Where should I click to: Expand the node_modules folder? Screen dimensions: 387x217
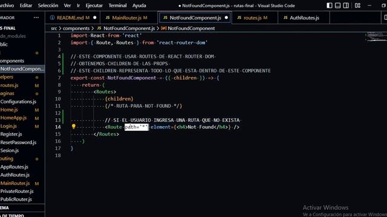(22, 36)
